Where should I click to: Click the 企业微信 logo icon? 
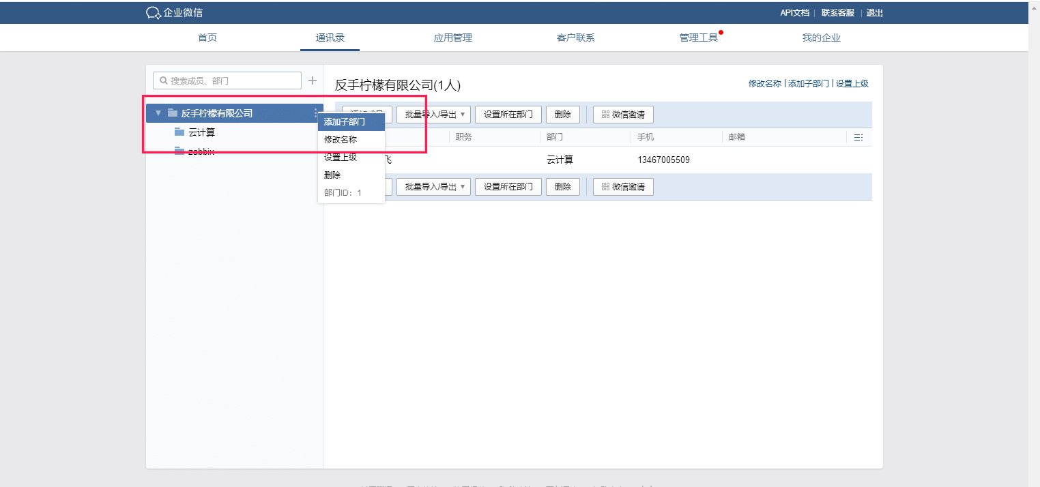(154, 13)
